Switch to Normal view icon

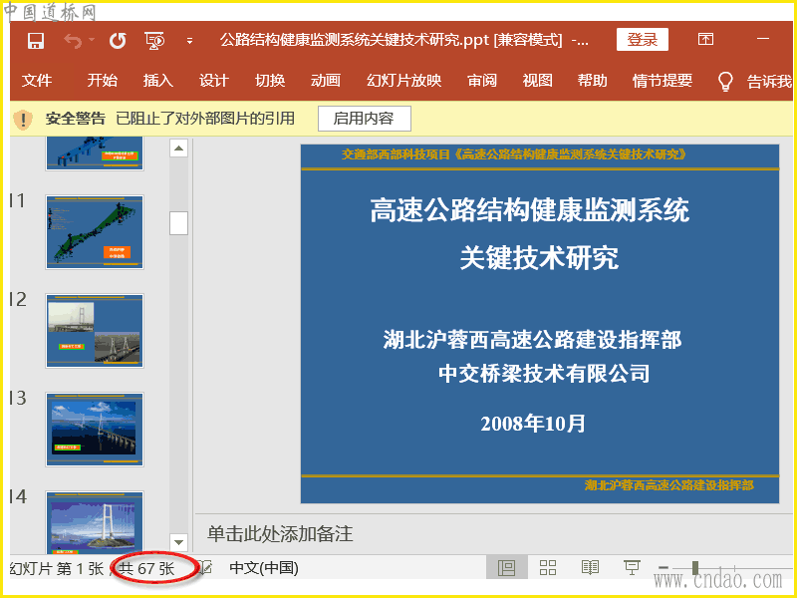[x=506, y=567]
